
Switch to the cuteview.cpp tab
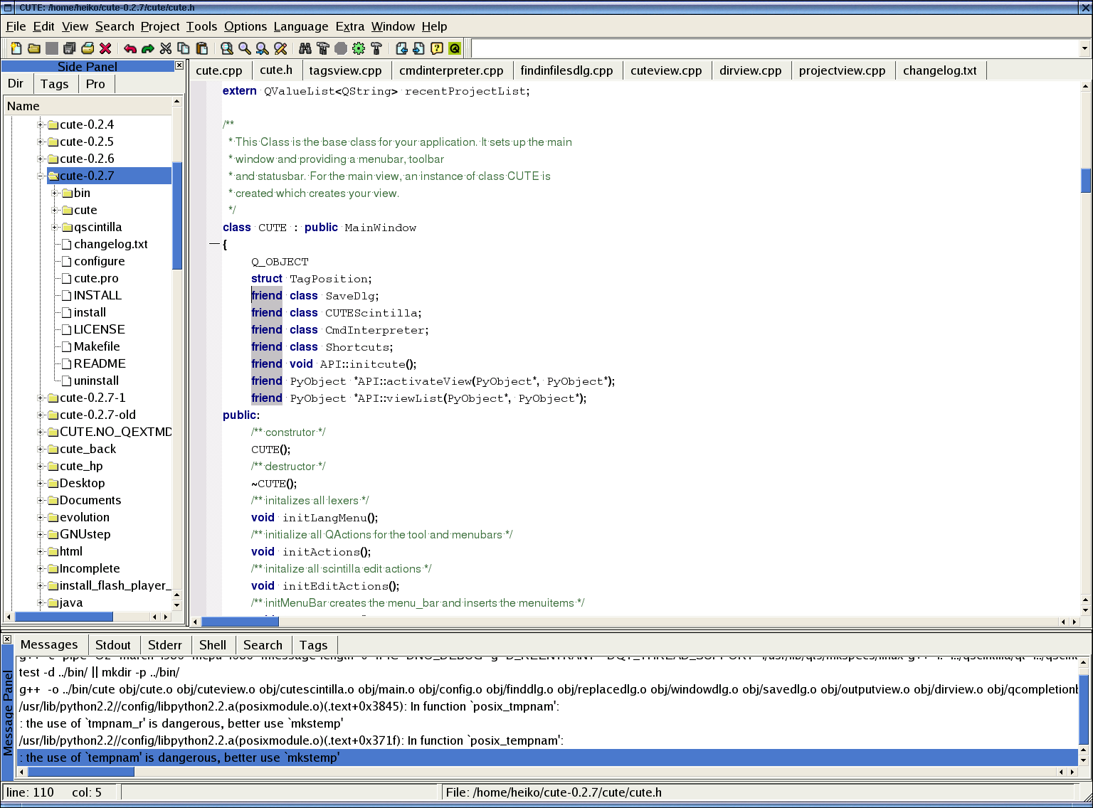click(666, 70)
